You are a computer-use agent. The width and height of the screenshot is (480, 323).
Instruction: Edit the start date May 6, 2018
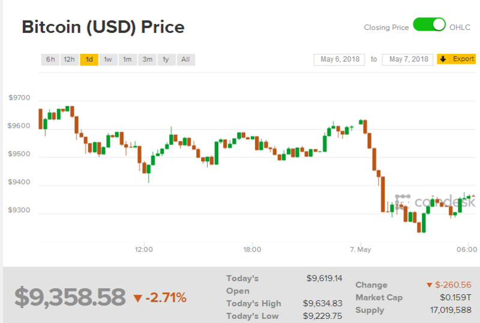pos(339,59)
